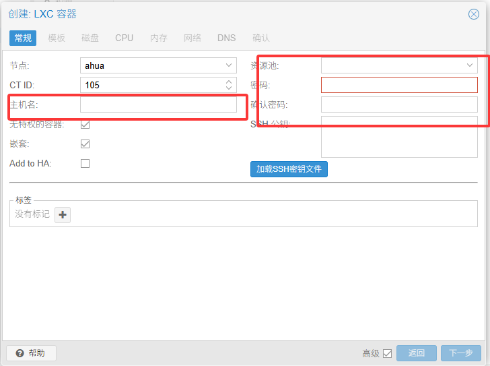The height and width of the screenshot is (366, 490).
Task: Click in the 主机名 hostname field
Action: pos(158,104)
